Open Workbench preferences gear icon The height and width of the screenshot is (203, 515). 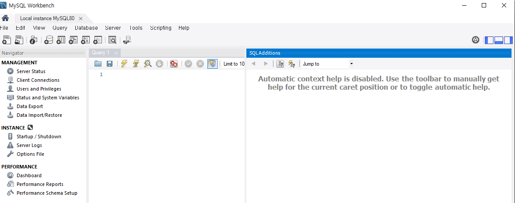pos(476,40)
